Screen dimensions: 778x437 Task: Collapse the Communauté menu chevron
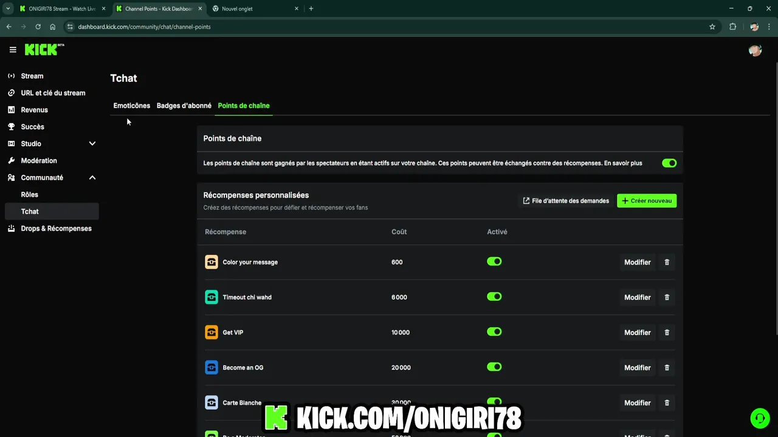(x=92, y=178)
